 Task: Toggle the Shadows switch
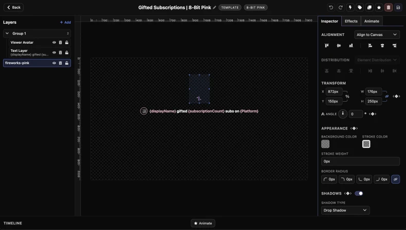coord(359,193)
